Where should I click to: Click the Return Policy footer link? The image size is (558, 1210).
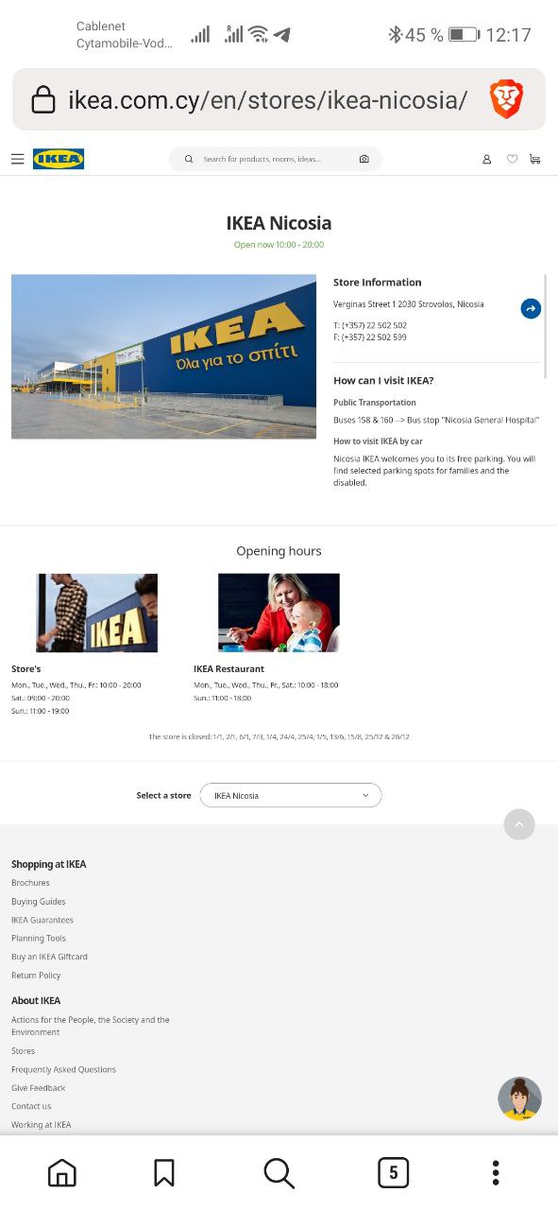36,975
